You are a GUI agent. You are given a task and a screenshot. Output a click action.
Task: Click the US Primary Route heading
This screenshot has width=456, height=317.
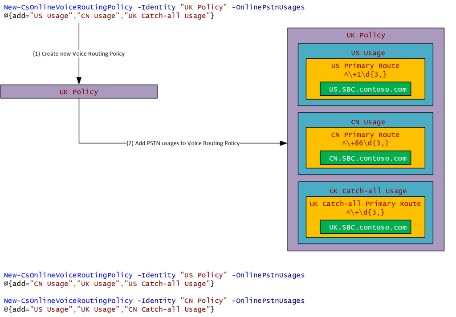tap(365, 66)
